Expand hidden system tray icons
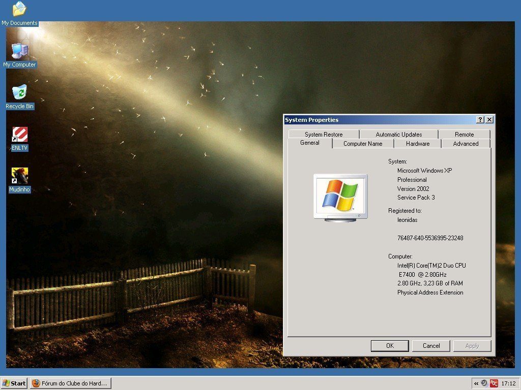The width and height of the screenshot is (521, 390). pos(476,384)
